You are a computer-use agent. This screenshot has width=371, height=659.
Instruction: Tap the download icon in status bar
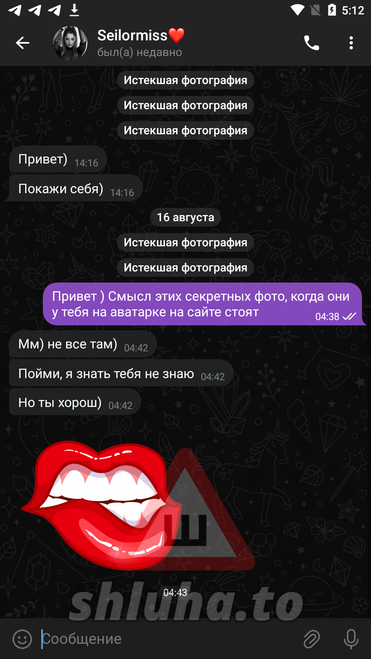74,10
